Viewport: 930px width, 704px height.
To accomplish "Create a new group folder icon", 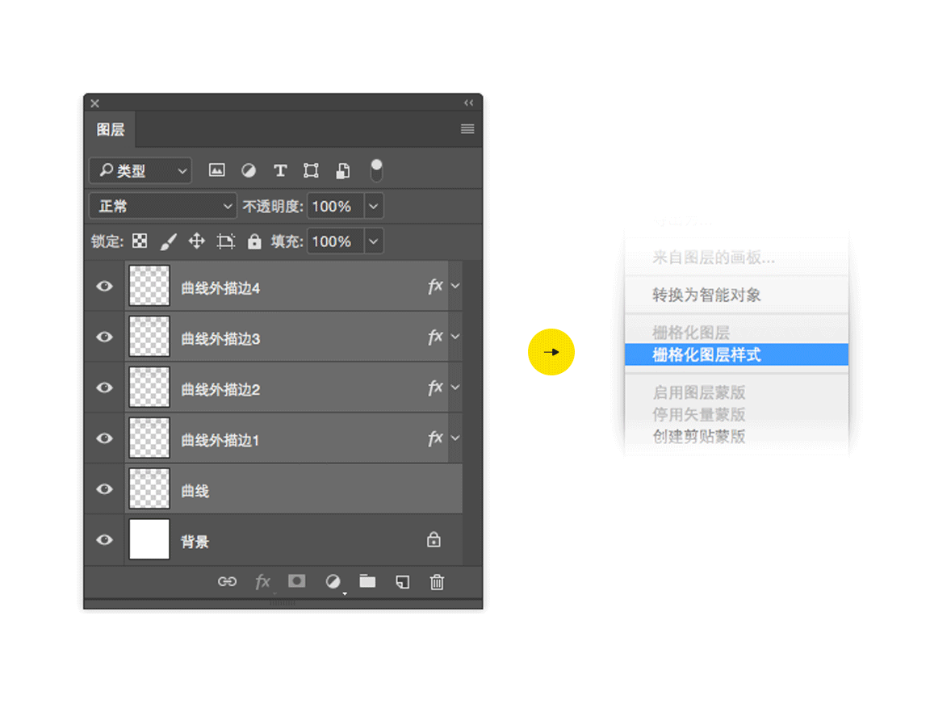I will [x=367, y=581].
